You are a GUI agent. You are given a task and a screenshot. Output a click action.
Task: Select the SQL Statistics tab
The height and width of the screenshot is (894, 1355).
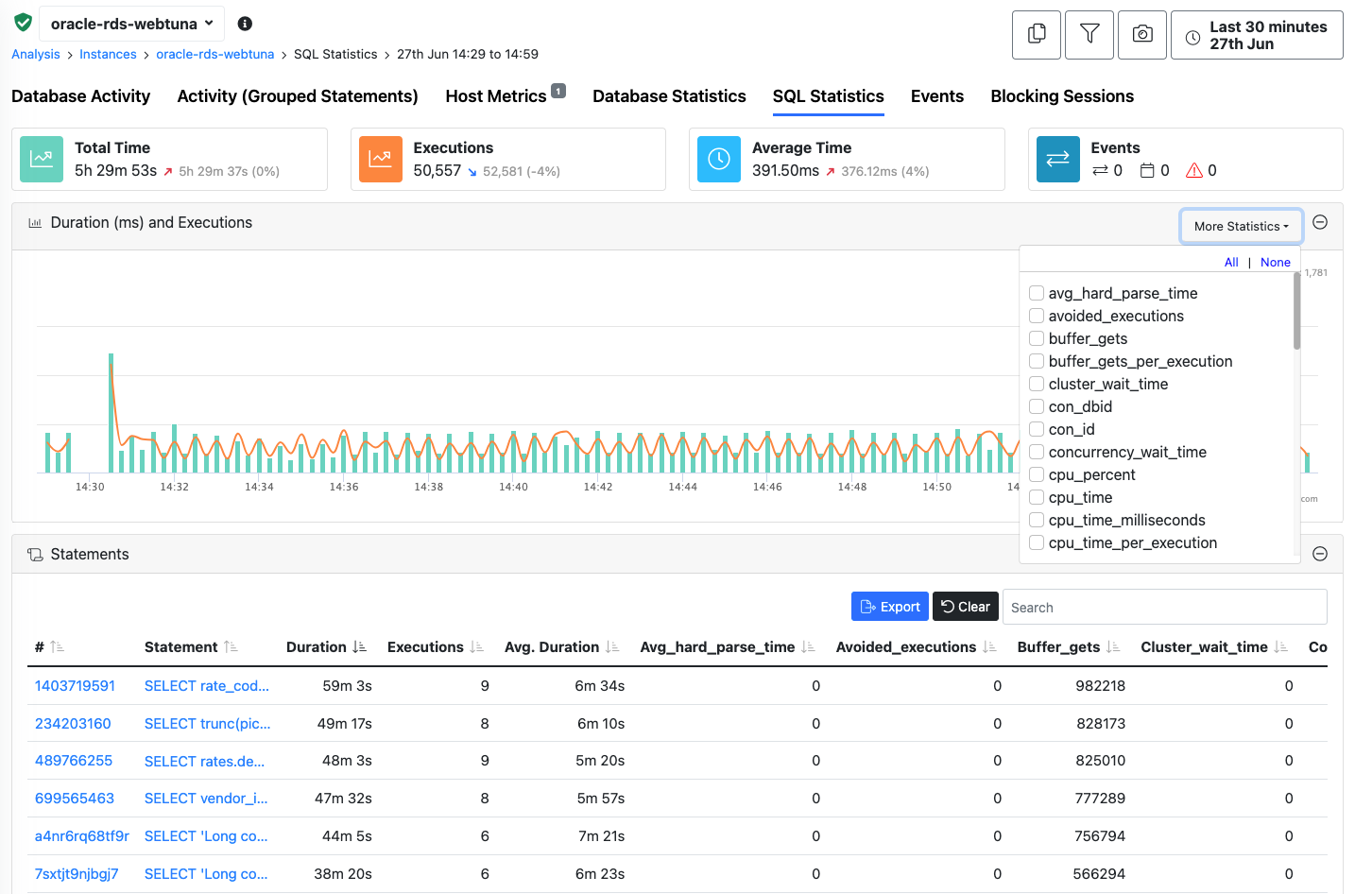(829, 96)
